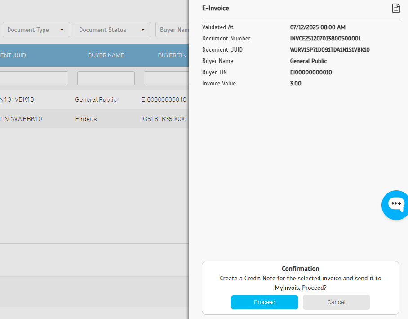Focus the filter box under Buyer TIN column
The image size is (408, 319).
click(166, 78)
